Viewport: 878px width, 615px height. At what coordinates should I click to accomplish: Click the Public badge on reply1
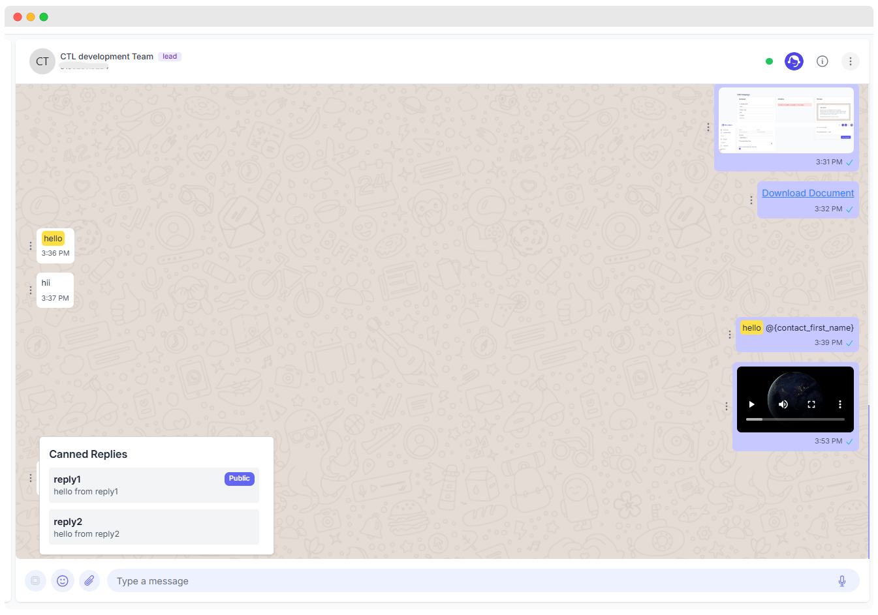point(239,478)
